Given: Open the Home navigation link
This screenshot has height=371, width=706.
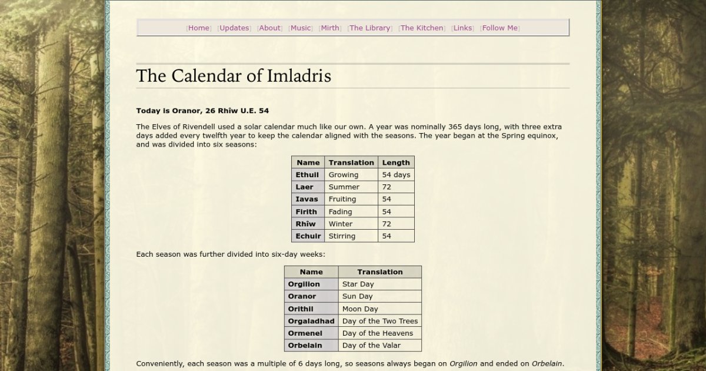Looking at the screenshot, I should [x=199, y=28].
